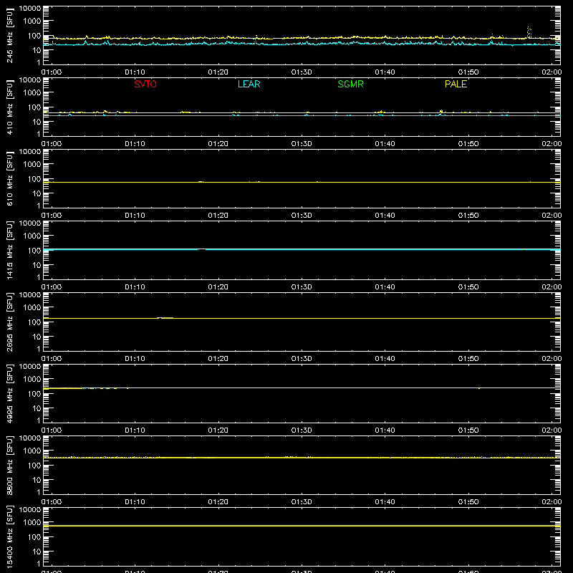Select the 1415 MHz [SFU] axis title
The image size is (573, 573).
pos(9,250)
